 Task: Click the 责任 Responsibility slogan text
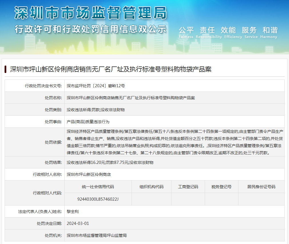209,32
